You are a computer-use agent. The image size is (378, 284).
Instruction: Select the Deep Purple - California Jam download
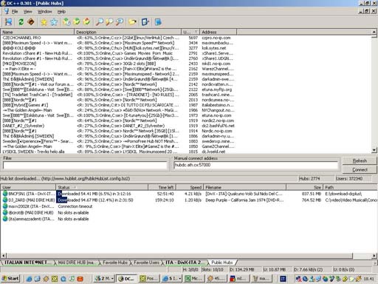click(189, 200)
